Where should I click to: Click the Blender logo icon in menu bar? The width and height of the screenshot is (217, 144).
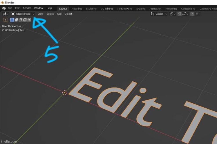(3, 8)
